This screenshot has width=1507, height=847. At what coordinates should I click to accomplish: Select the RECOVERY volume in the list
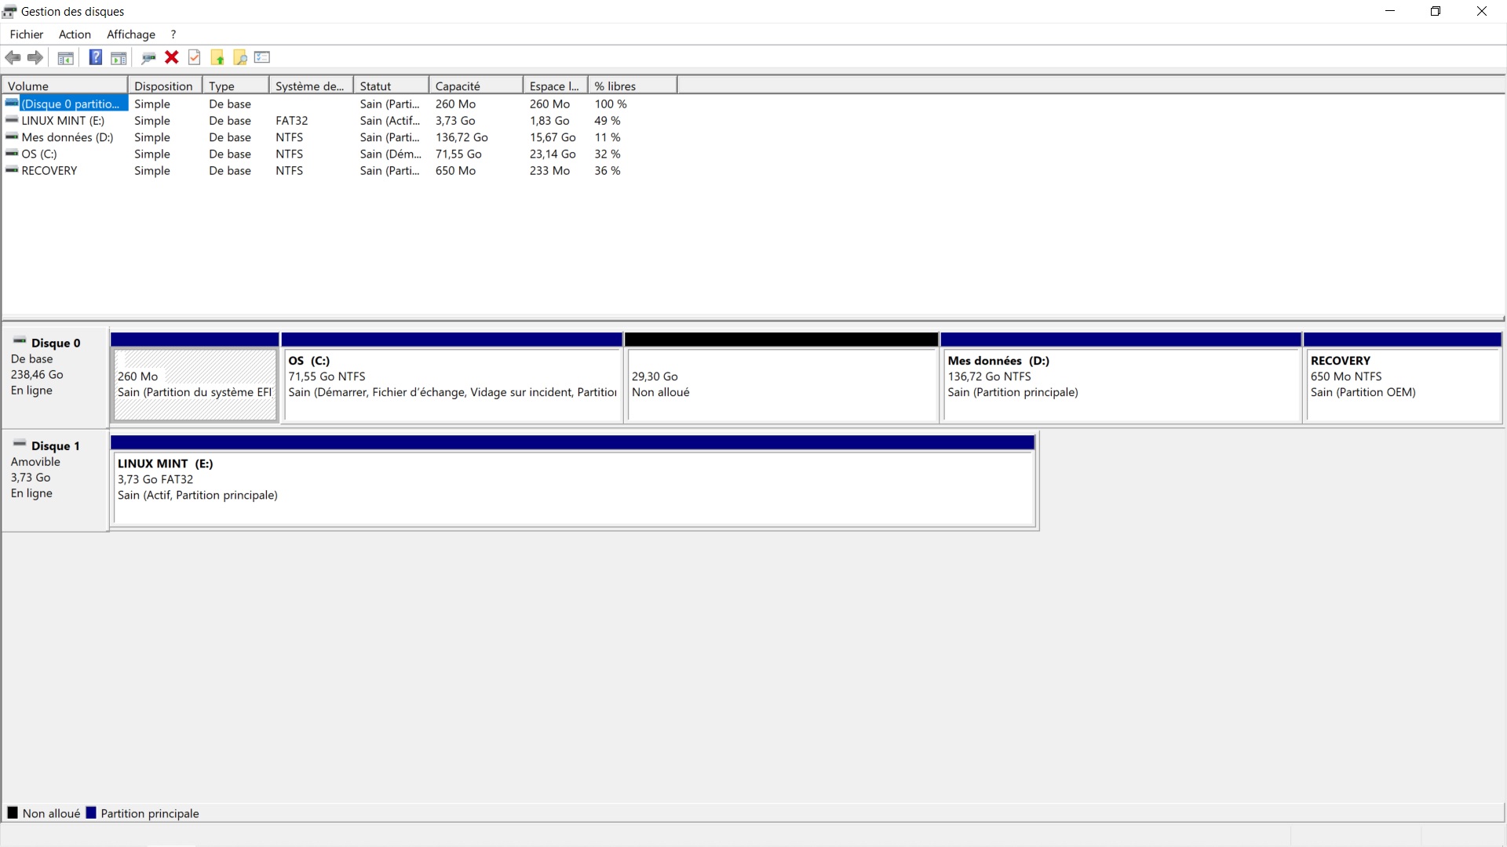point(49,171)
